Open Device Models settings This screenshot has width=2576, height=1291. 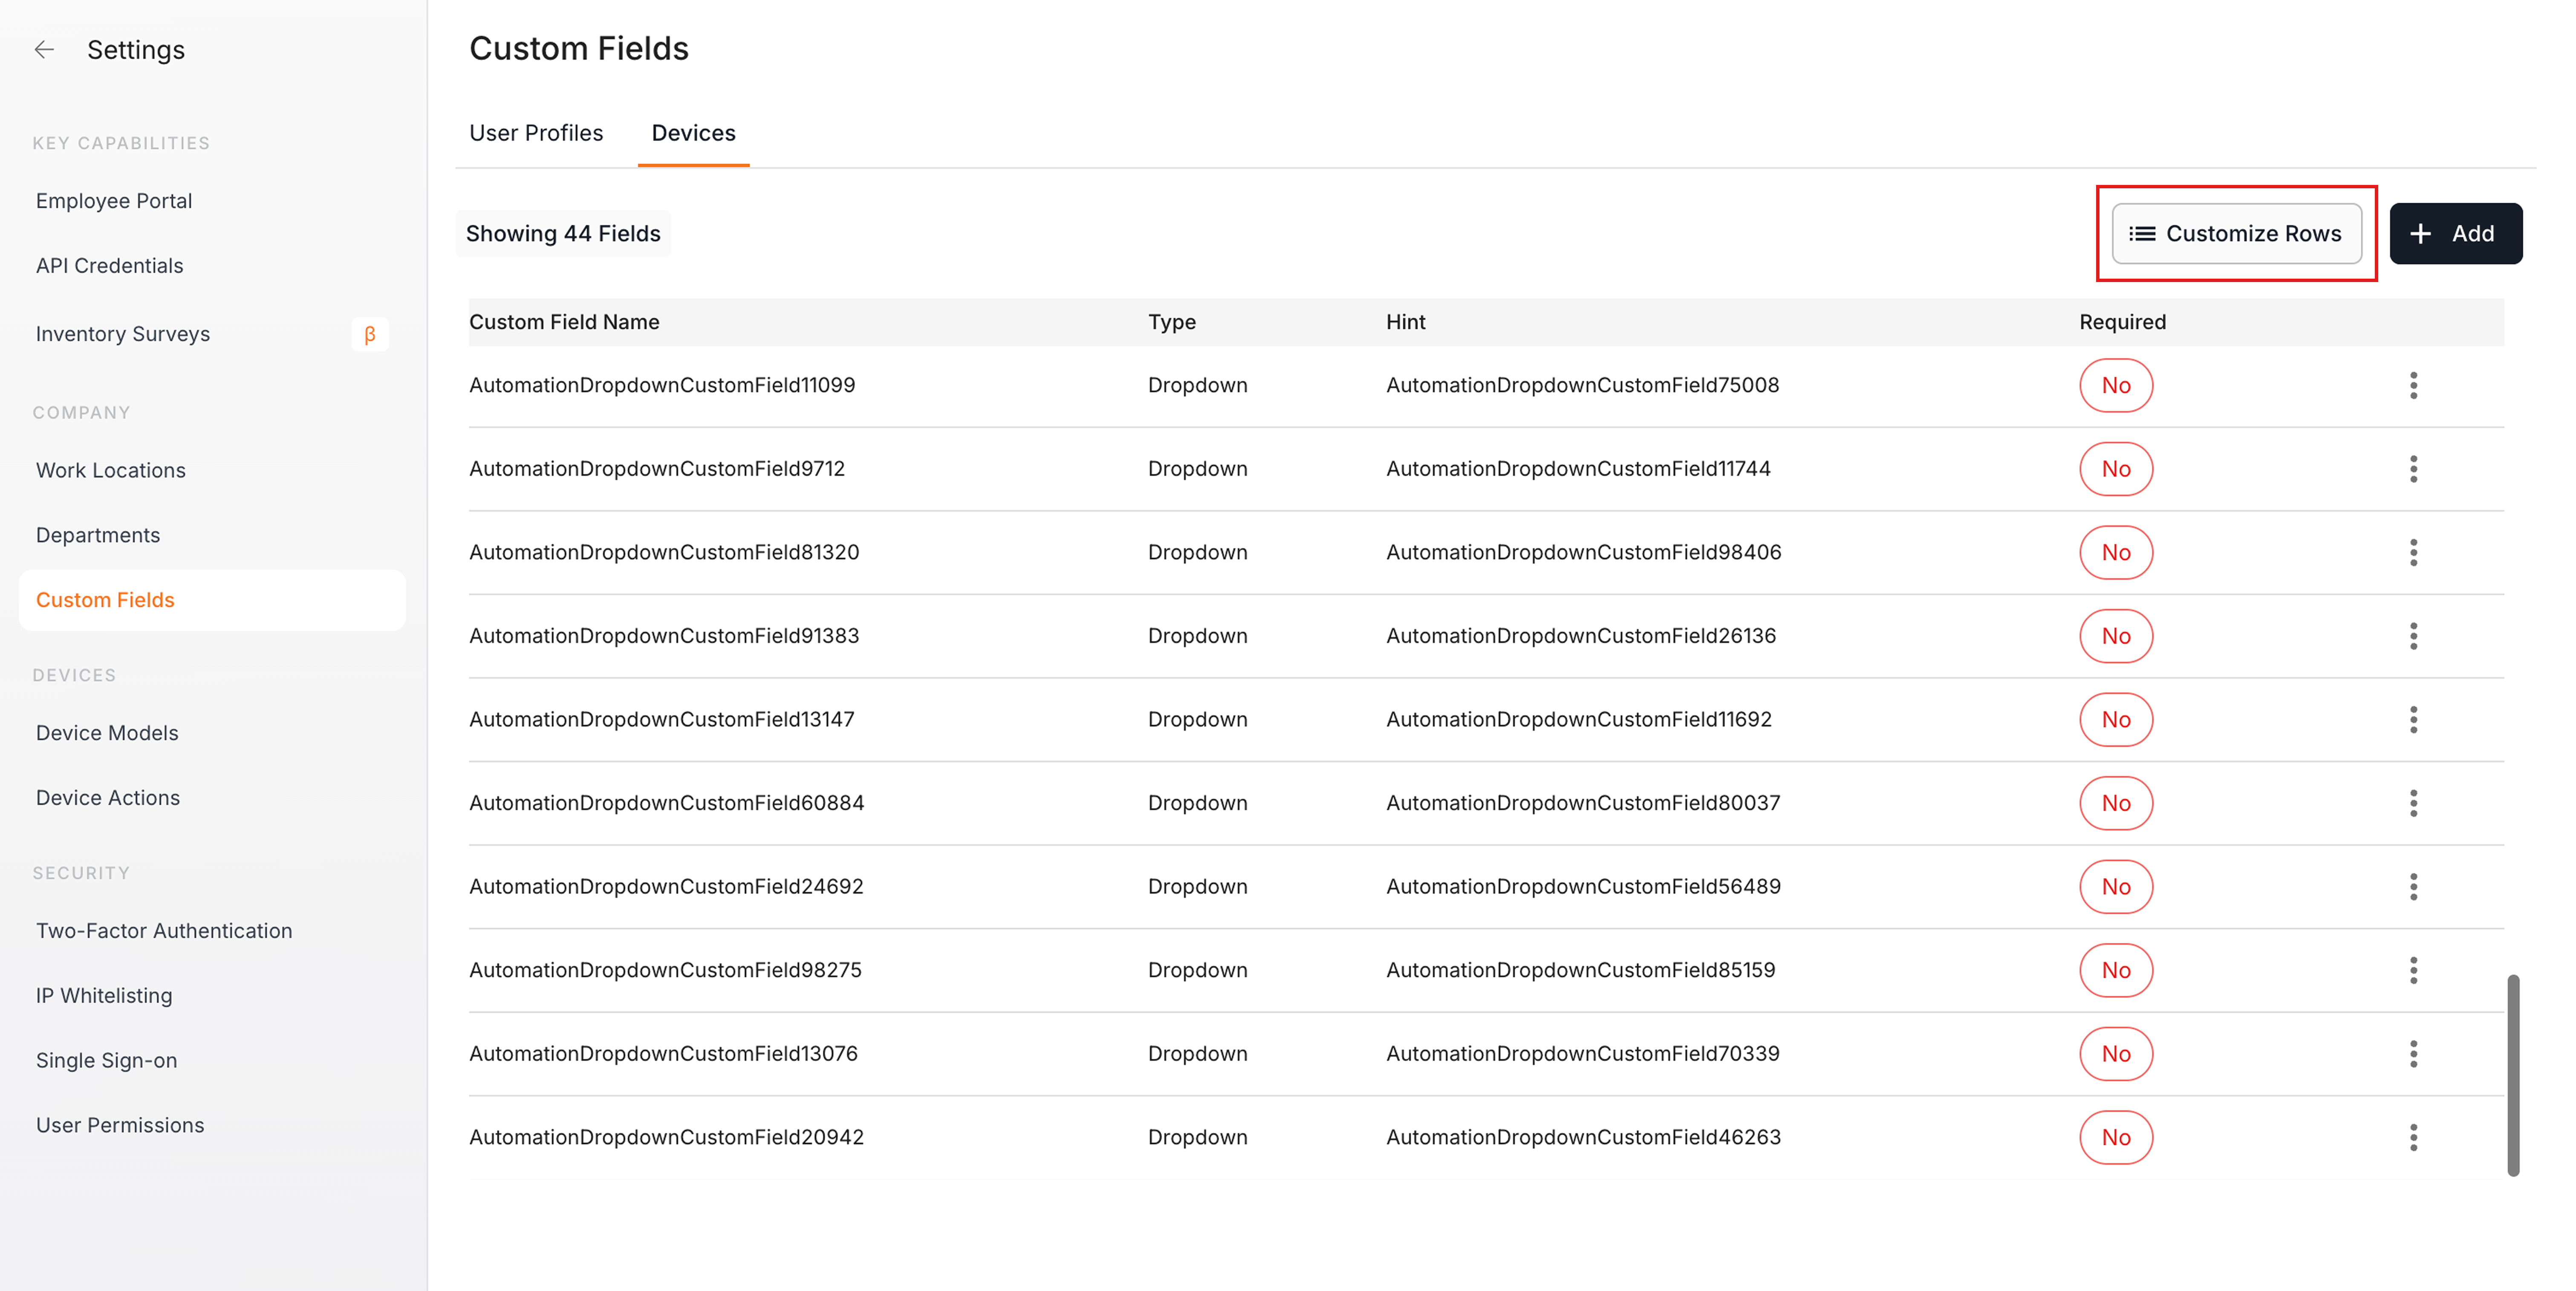tap(107, 733)
